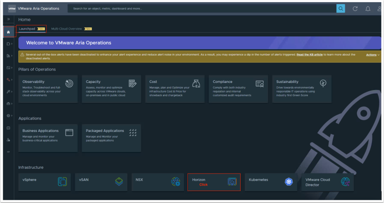Expand the left navigation with double chevron
The width and height of the screenshot is (384, 203).
click(x=8, y=19)
